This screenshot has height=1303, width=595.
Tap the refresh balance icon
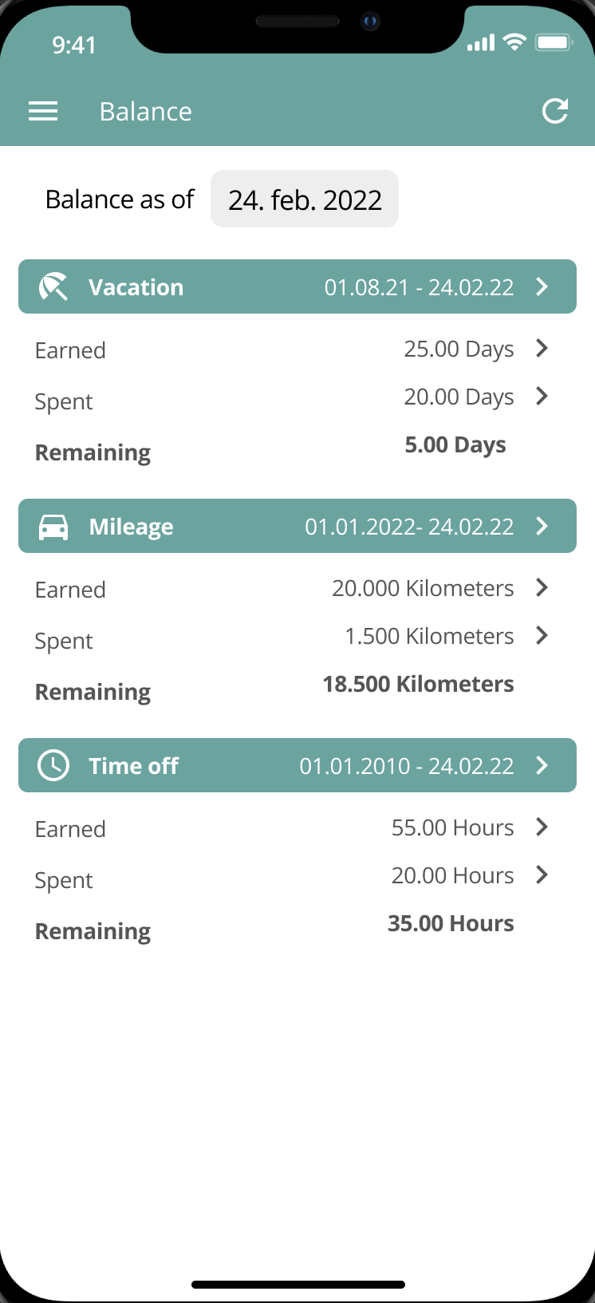tap(555, 112)
